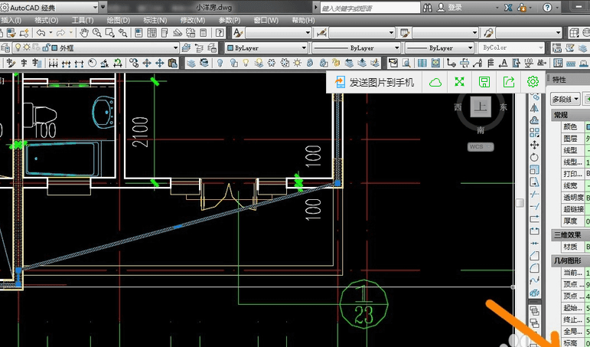Screen dimensions: 590x347
Task: Select the Chamfer tool in modify toolbar
Action: pyautogui.click(x=534, y=256)
